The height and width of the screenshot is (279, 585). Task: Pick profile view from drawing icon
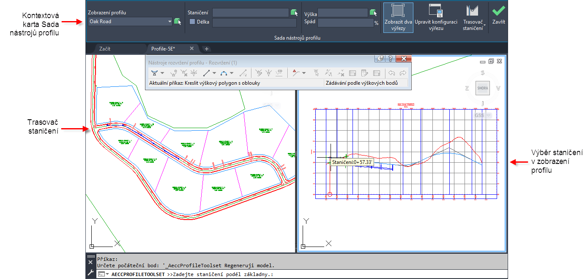pos(178,21)
